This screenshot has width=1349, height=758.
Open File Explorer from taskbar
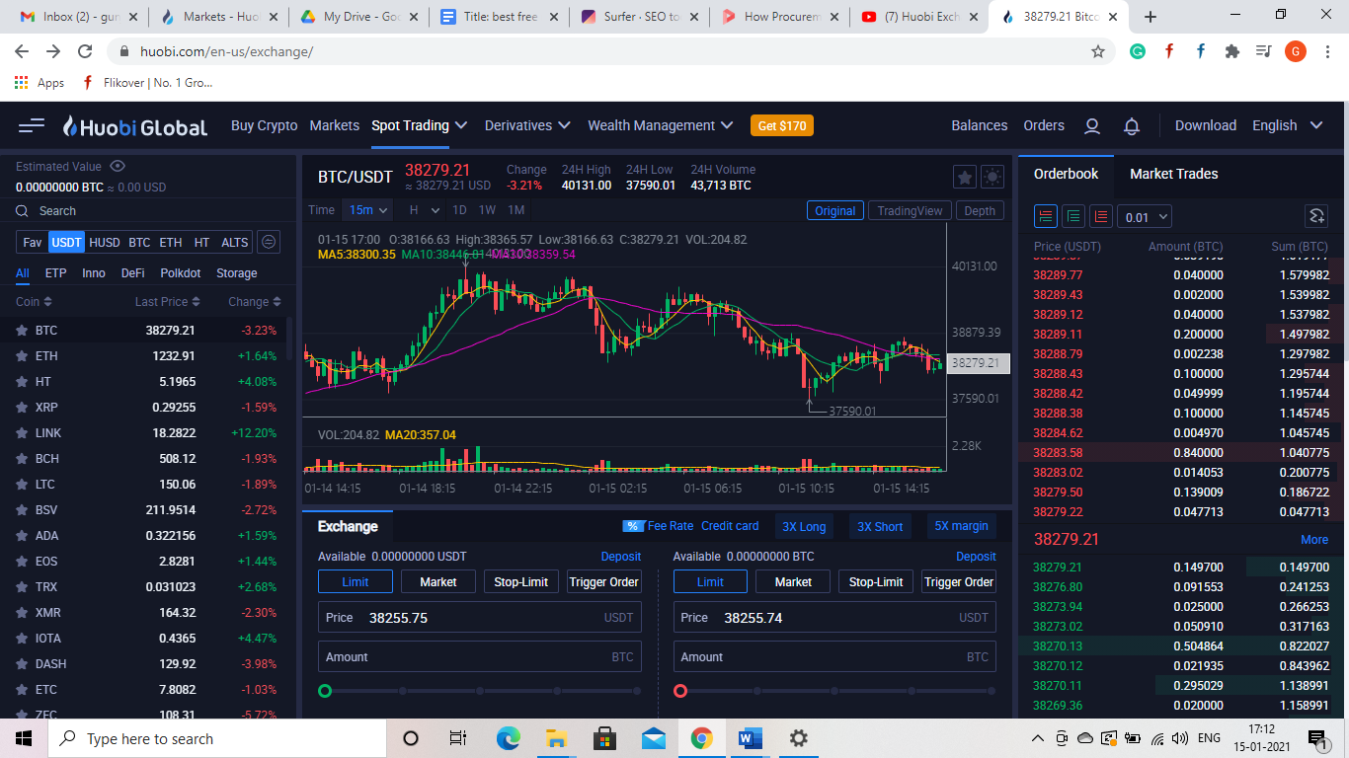click(556, 738)
